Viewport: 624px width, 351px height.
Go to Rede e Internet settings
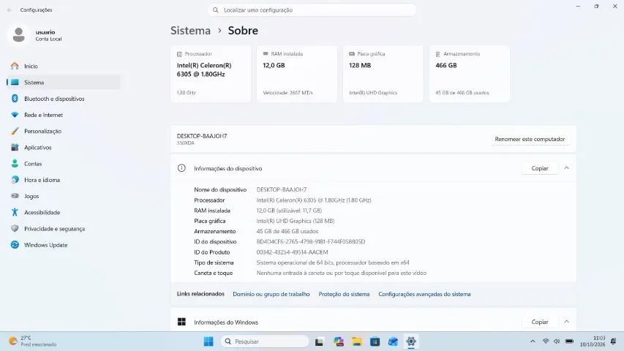63,115
